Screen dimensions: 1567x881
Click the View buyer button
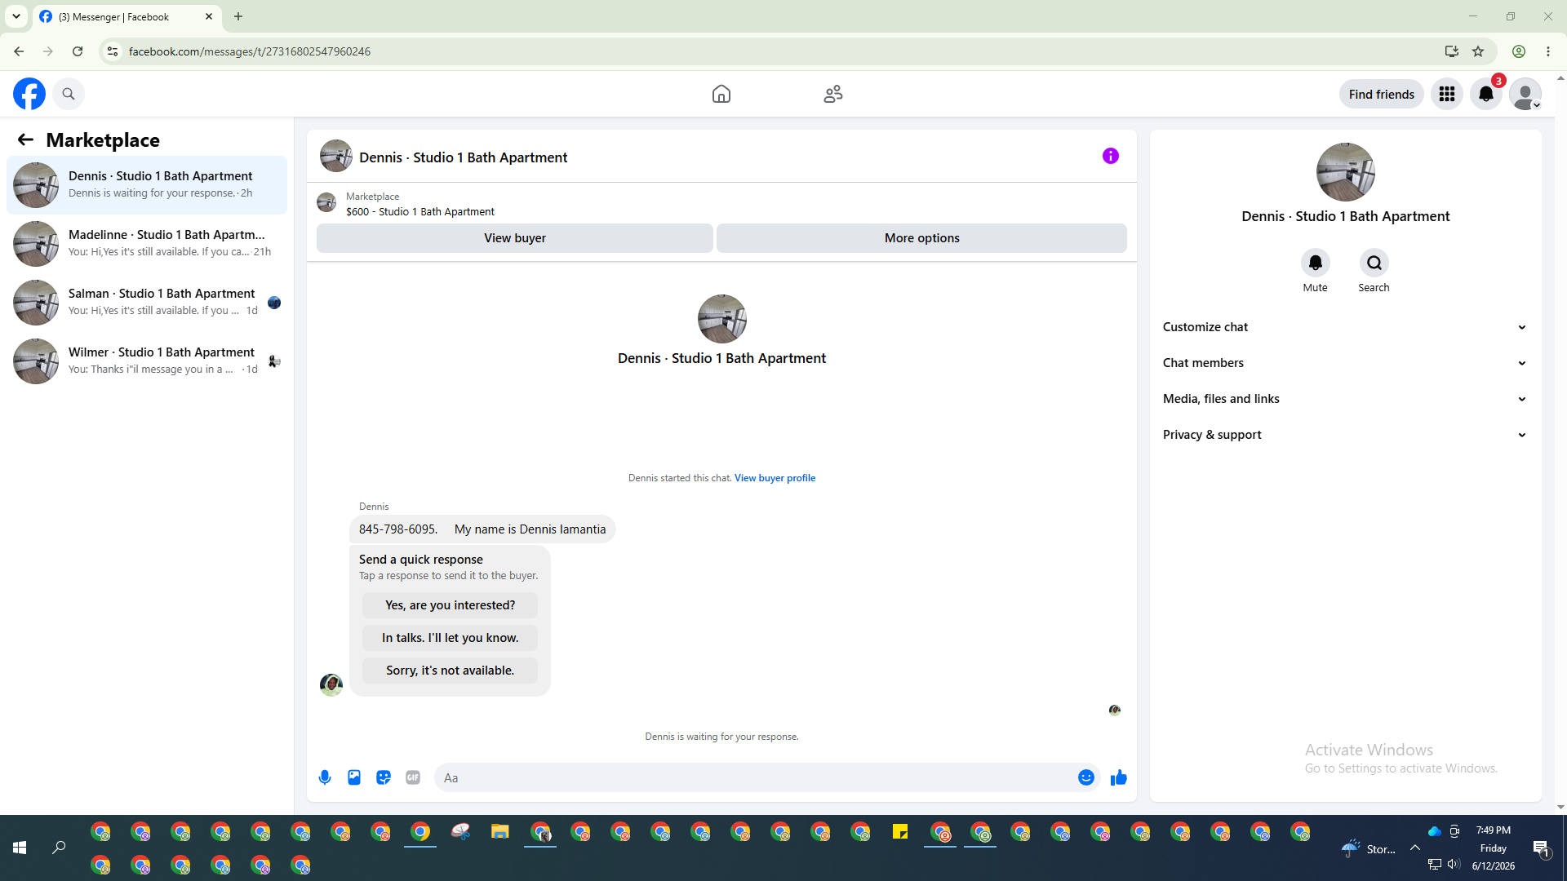pyautogui.click(x=515, y=238)
